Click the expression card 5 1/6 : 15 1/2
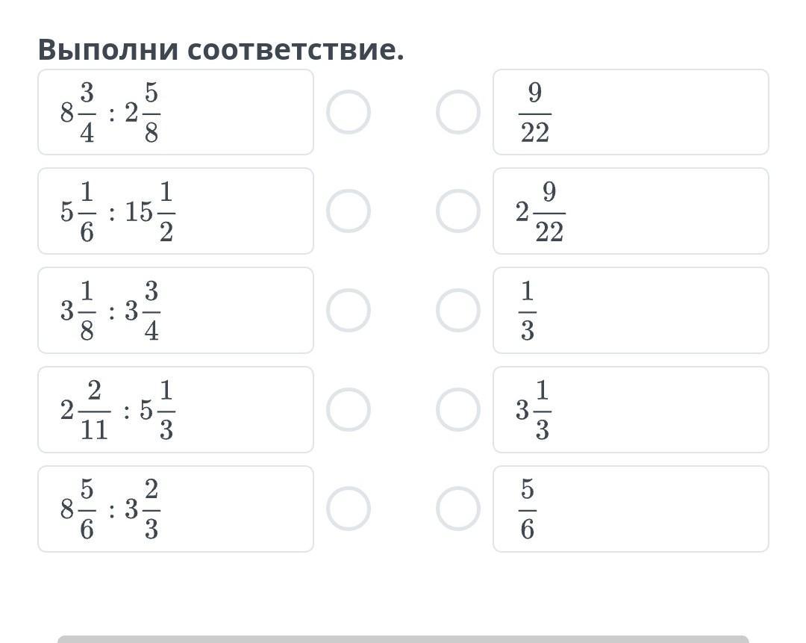The height and width of the screenshot is (643, 806). 176,211
